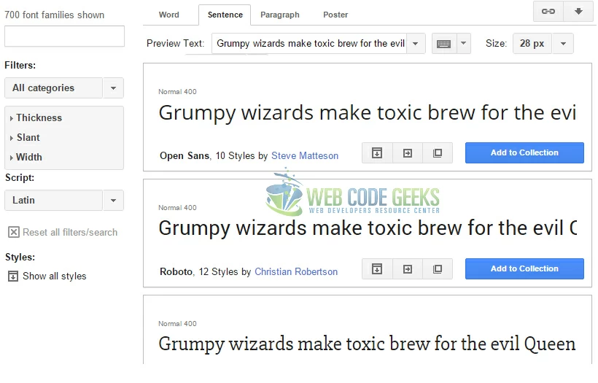This screenshot has height=383, width=598.
Task: Open the Latin script dropdown
Action: [x=64, y=201]
